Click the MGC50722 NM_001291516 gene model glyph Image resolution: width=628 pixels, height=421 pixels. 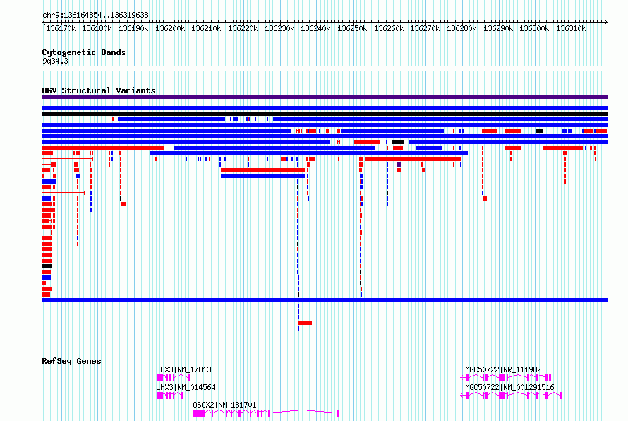point(511,396)
